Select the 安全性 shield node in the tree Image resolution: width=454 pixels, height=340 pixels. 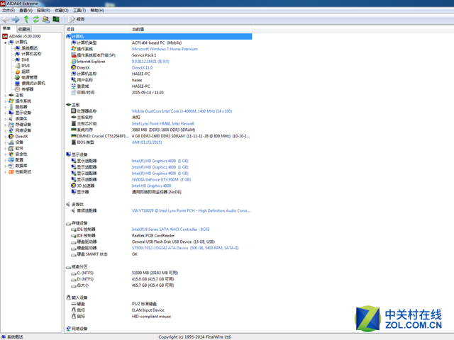21,154
